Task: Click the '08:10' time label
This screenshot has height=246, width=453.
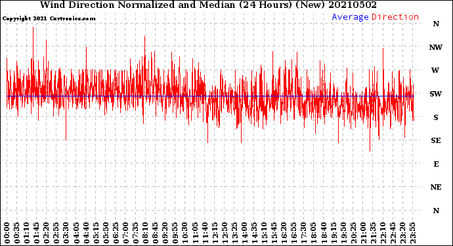Action: pyautogui.click(x=146, y=233)
